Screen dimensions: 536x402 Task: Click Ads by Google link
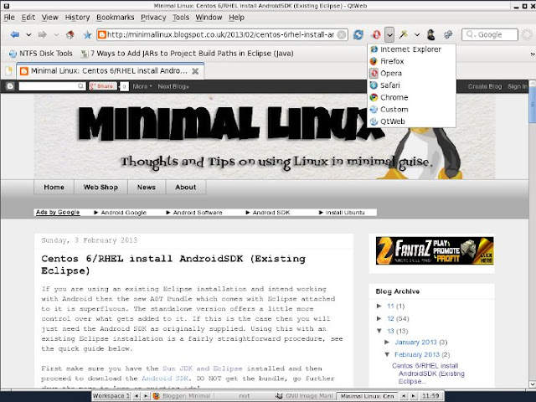[x=58, y=212]
